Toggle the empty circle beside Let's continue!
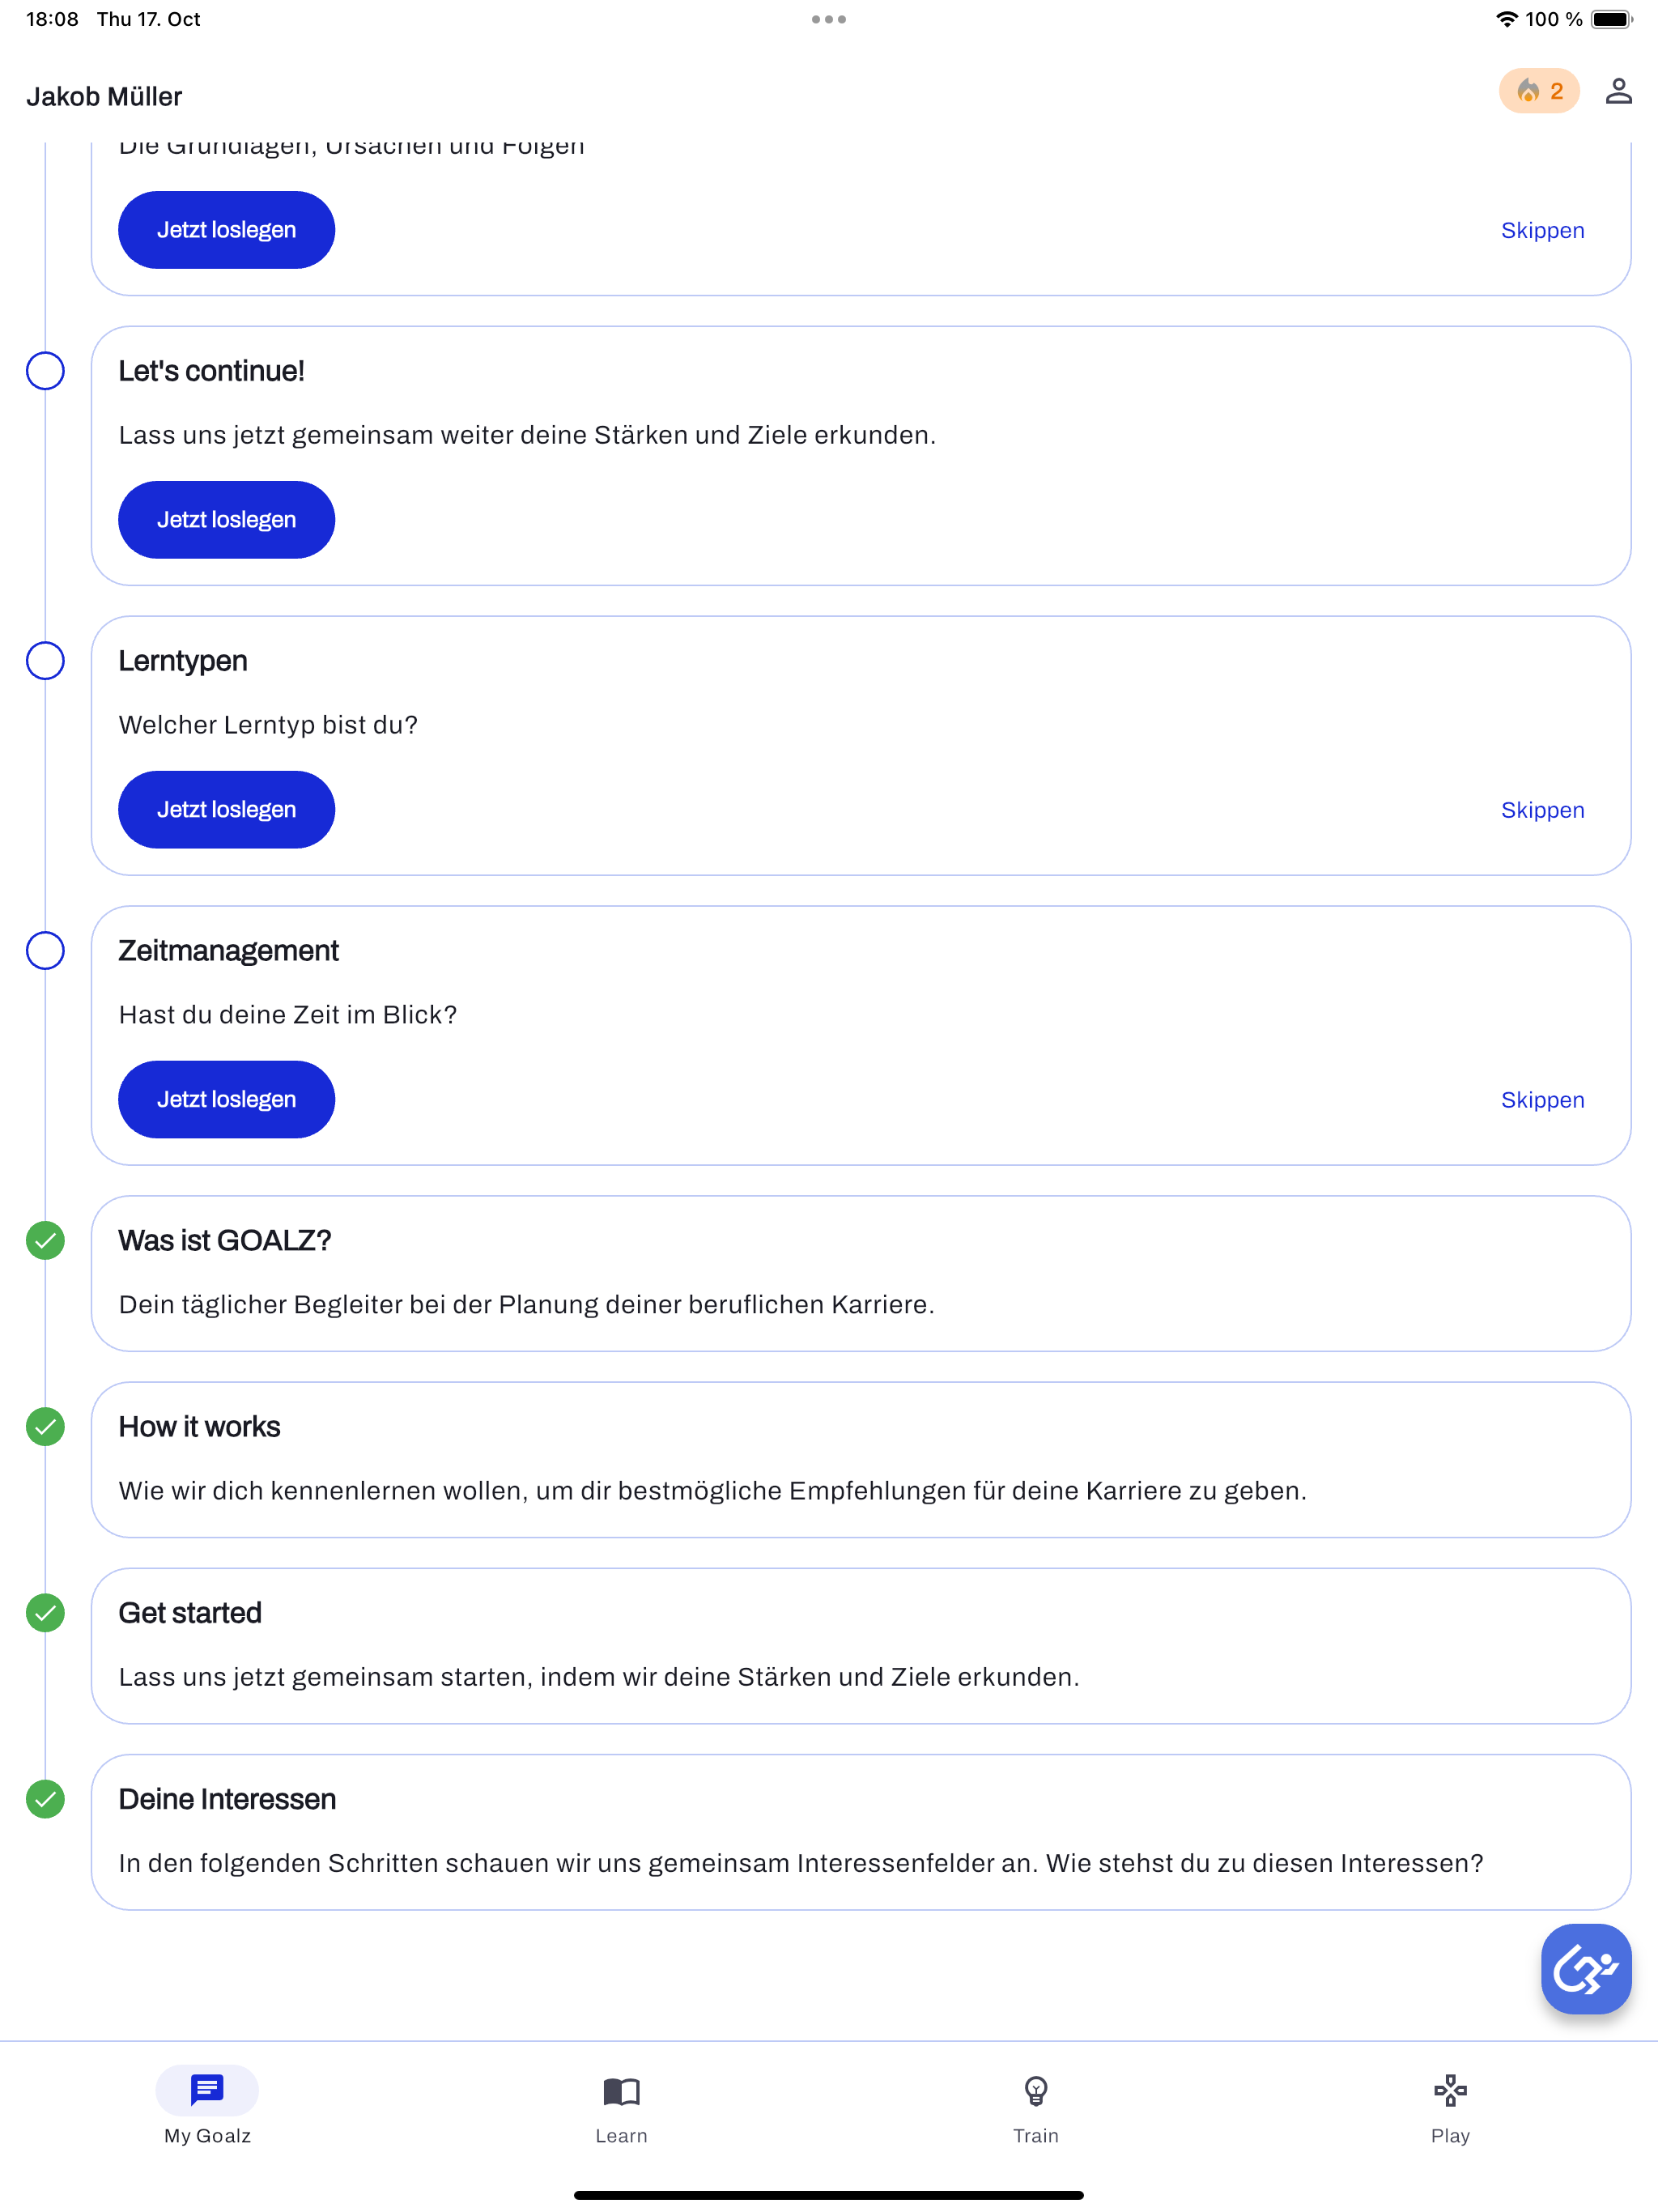The width and height of the screenshot is (1658, 2212). (x=45, y=371)
